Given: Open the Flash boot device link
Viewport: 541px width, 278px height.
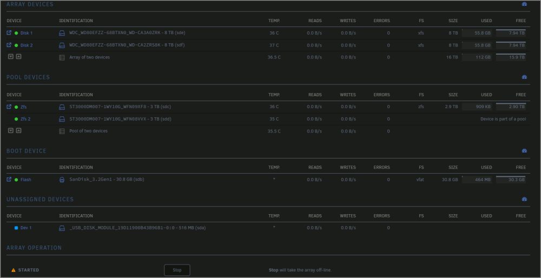Looking at the screenshot, I should pos(26,180).
